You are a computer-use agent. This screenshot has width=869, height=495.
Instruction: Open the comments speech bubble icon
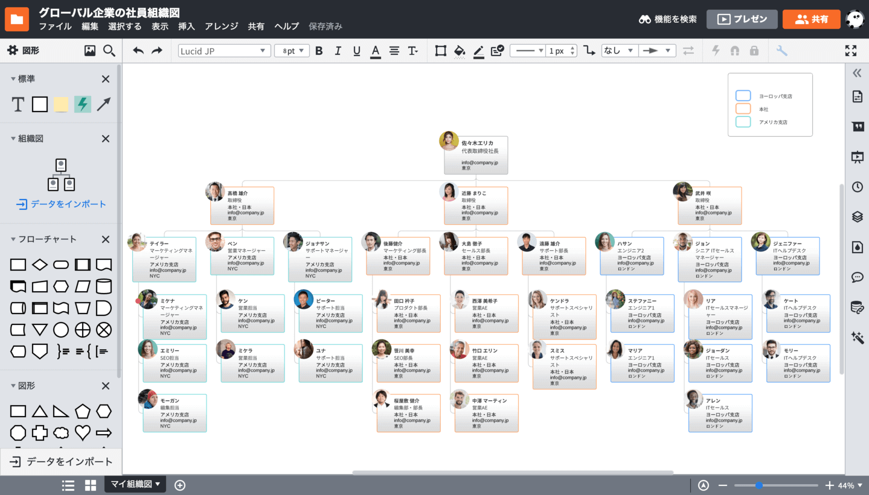pyautogui.click(x=857, y=277)
